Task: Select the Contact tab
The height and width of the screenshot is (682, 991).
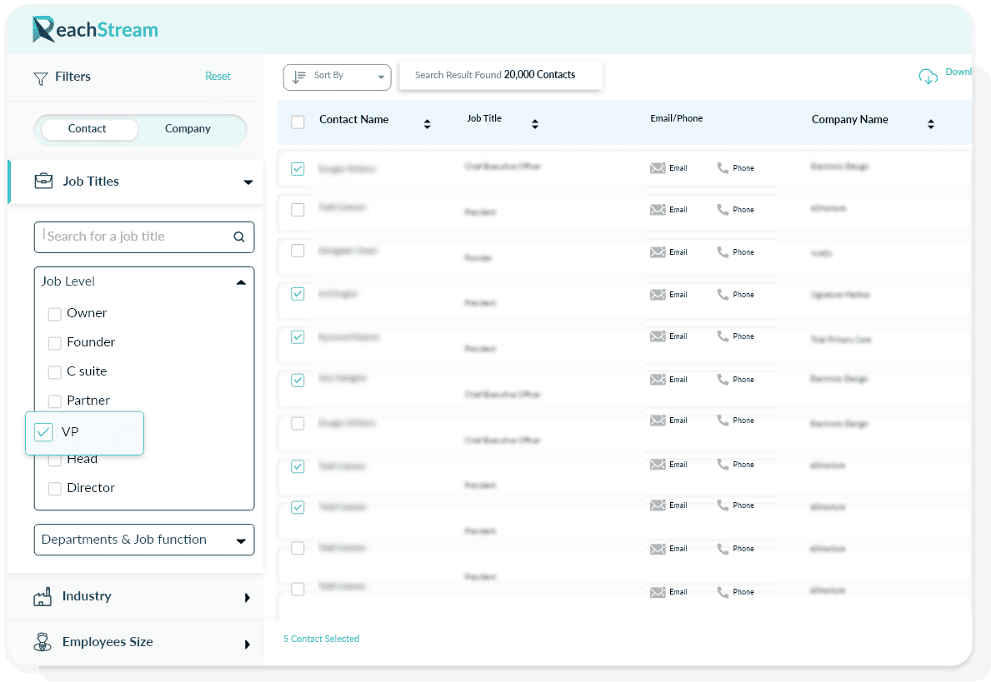Action: coord(88,129)
